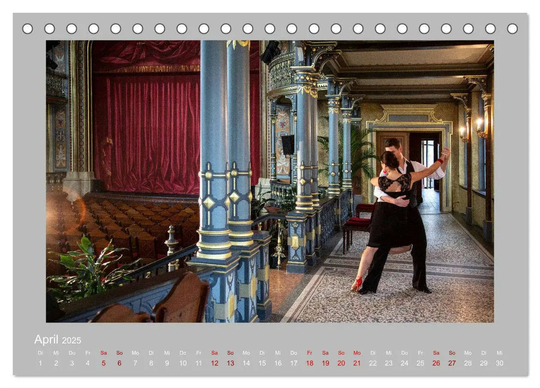The image size is (540, 388).
Task: Select Sunday day 6
Action: coord(120,363)
